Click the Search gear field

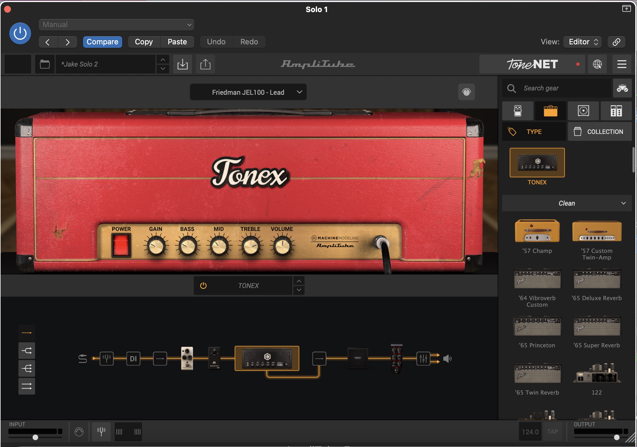[x=557, y=88]
